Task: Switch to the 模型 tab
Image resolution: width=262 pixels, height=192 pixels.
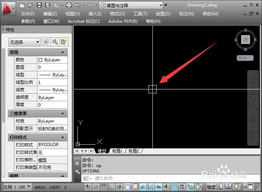Action: [102, 151]
